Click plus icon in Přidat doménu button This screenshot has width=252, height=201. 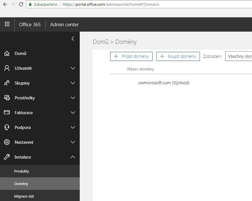(x=116, y=56)
